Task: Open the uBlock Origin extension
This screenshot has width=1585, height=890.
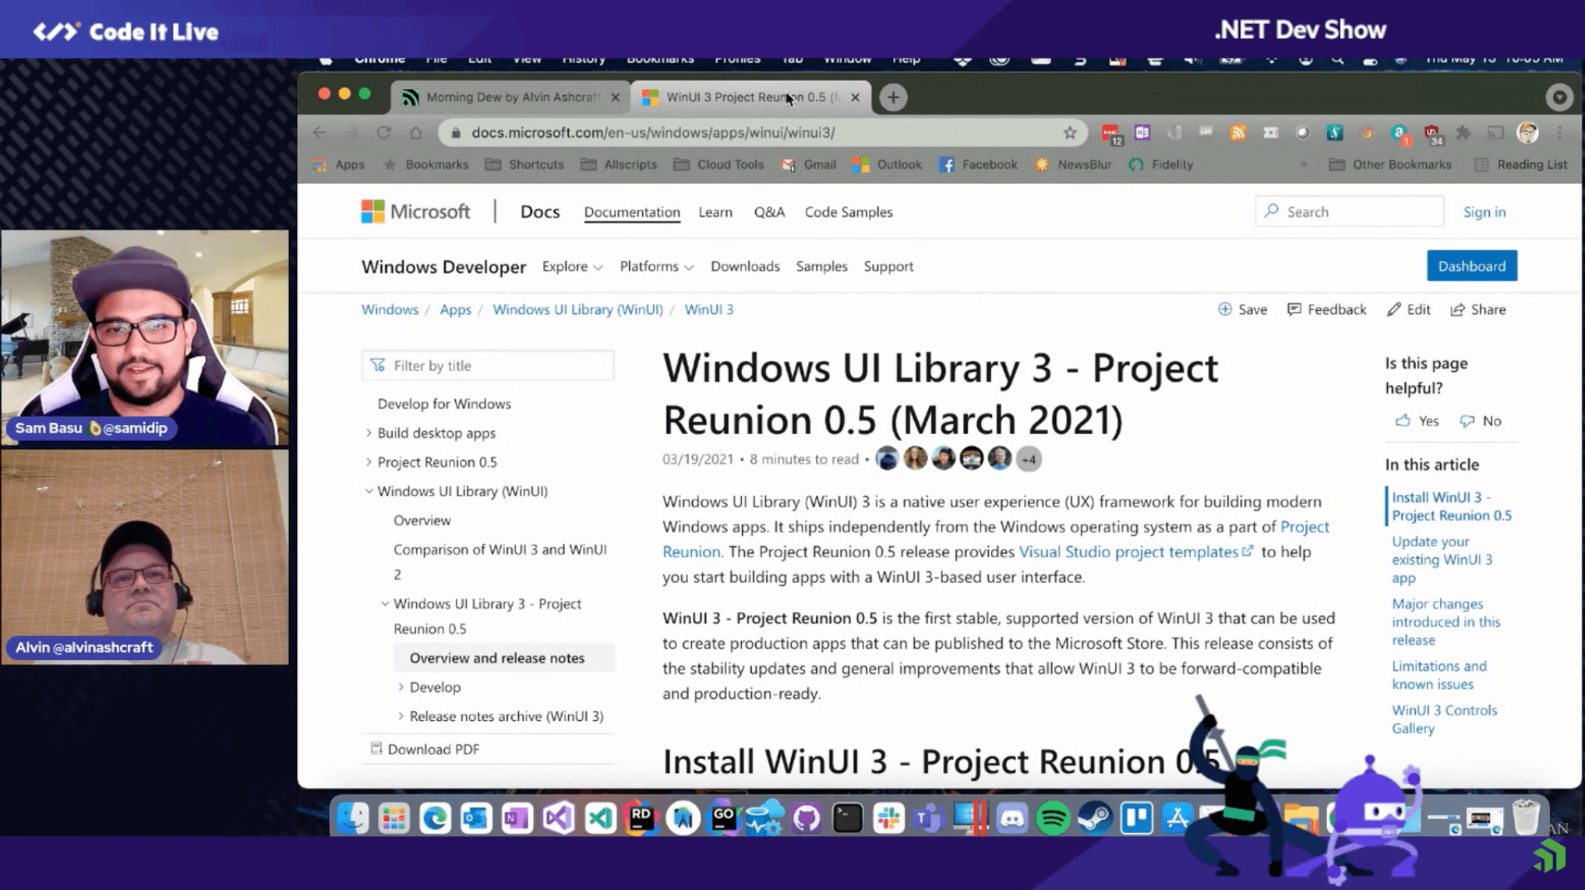Action: (1431, 133)
